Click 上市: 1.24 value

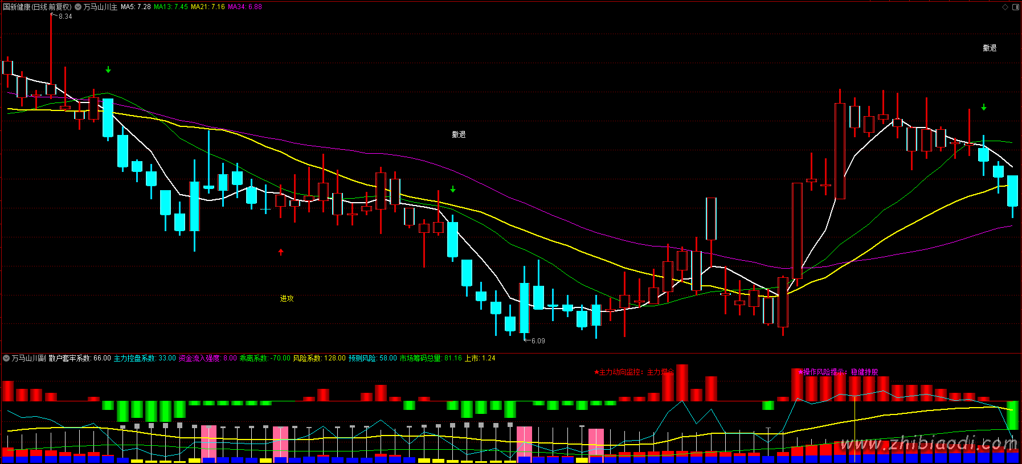coord(480,358)
